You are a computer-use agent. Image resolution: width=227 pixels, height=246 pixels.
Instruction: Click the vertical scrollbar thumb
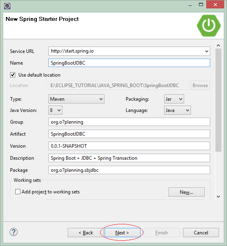click(x=218, y=100)
